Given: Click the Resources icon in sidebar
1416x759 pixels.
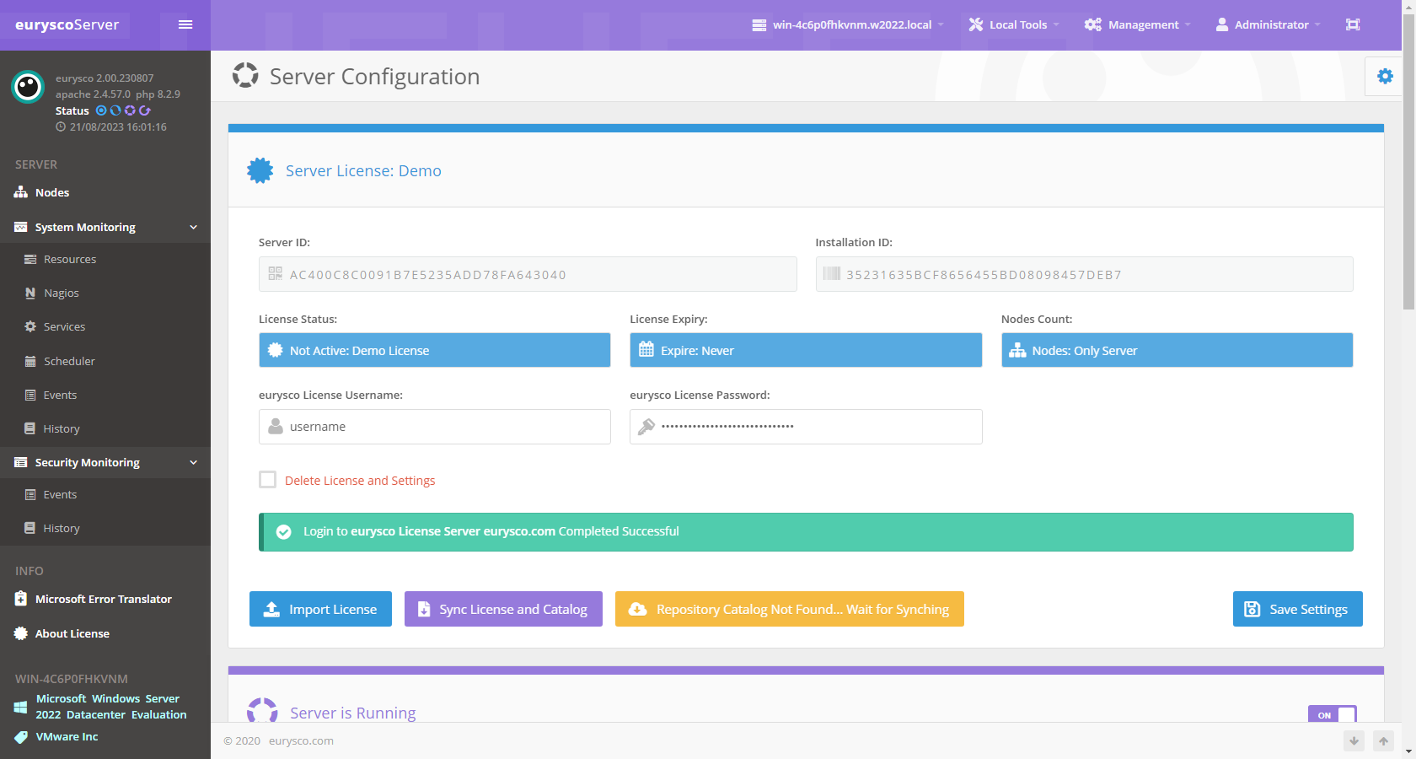Looking at the screenshot, I should 30,259.
